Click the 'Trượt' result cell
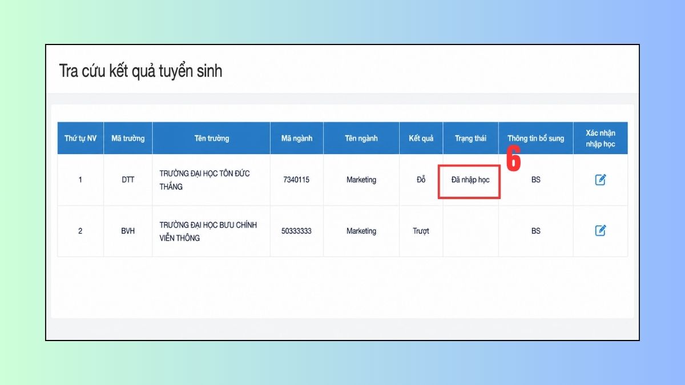The height and width of the screenshot is (385, 685). pyautogui.click(x=421, y=231)
